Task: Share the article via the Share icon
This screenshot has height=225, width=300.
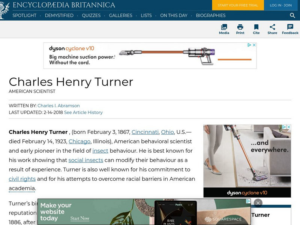Action: point(272,29)
